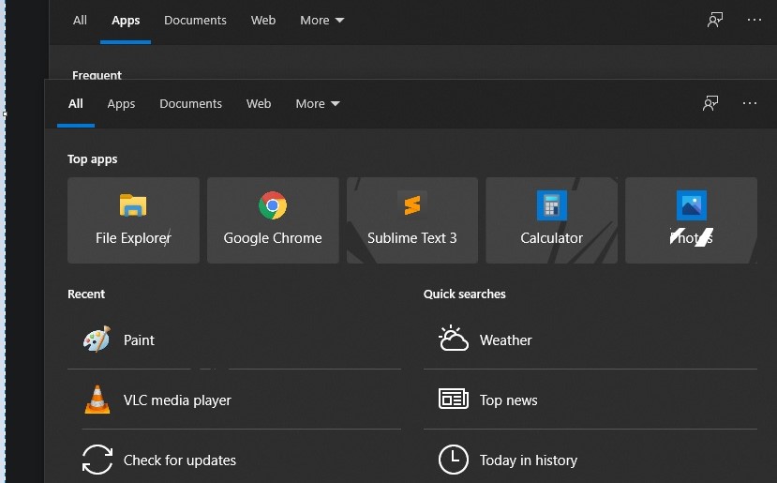This screenshot has width=777, height=483.
Task: Launch Google Chrome tile
Action: pos(273,220)
